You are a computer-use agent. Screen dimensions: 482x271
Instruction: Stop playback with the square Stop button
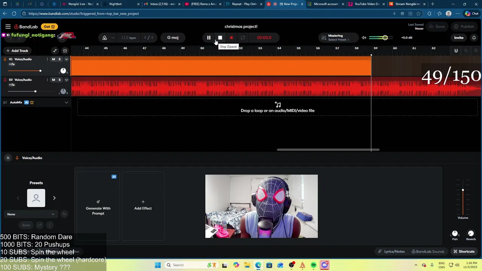tap(220, 38)
